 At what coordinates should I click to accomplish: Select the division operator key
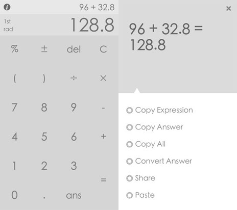[74, 78]
